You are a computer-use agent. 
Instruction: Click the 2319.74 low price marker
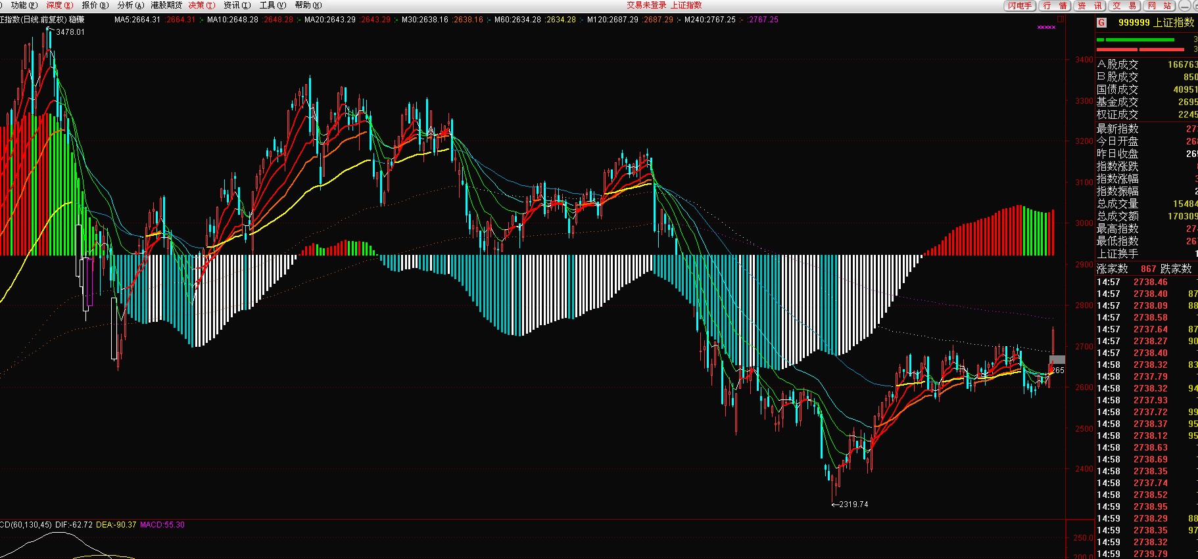(x=853, y=504)
